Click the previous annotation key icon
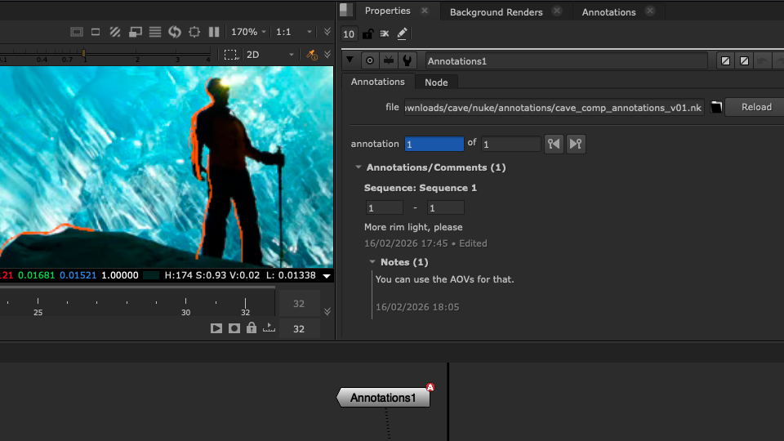Screen dimensions: 784x441 pos(555,144)
